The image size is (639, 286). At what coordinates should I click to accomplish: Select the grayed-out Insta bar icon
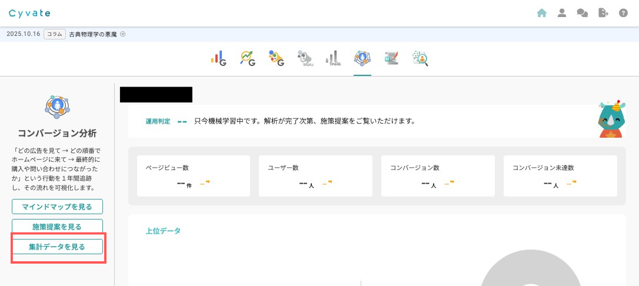pyautogui.click(x=334, y=58)
